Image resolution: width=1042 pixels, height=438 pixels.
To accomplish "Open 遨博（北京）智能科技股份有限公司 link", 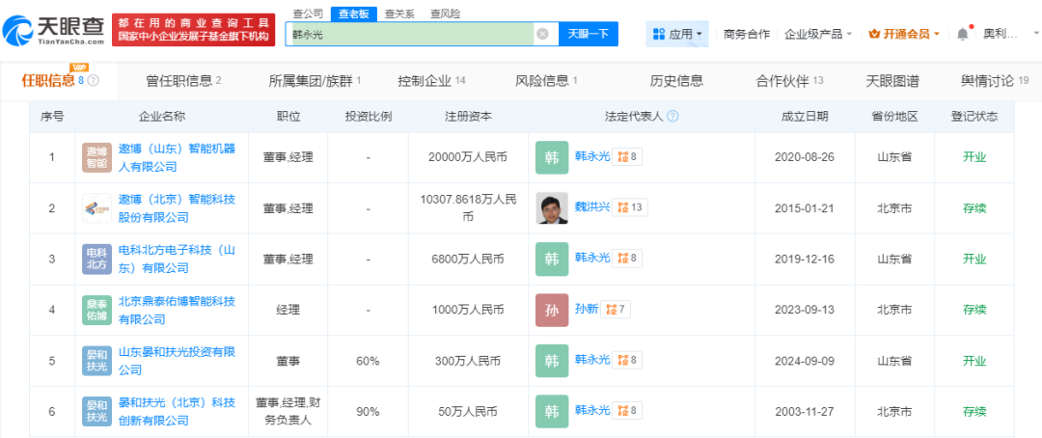I will coord(177,208).
